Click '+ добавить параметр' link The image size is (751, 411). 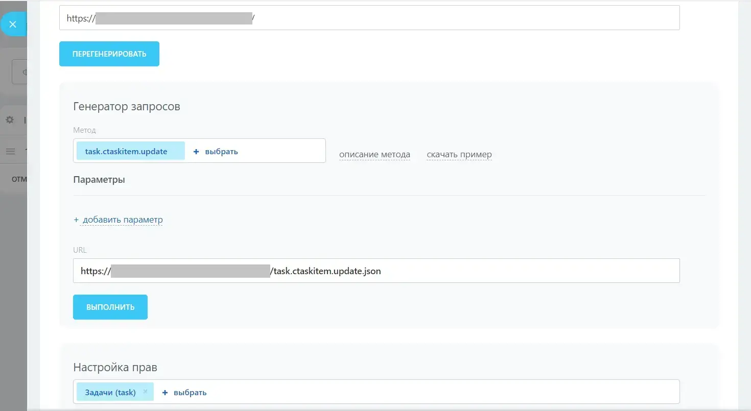pos(118,220)
